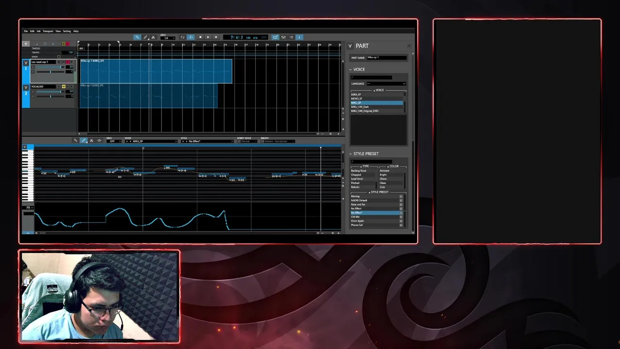Adjust pan slider on VOCALOID track
The image size is (620, 349).
pos(50,96)
